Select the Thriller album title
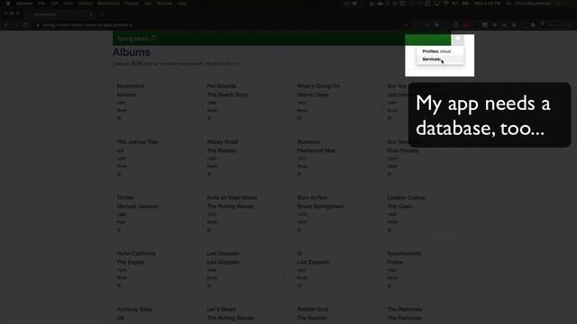The image size is (577, 324). pos(125,198)
